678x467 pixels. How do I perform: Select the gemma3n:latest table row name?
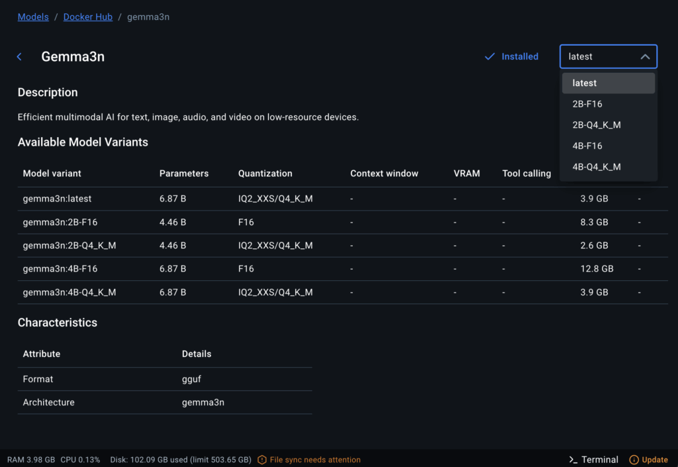pos(57,199)
